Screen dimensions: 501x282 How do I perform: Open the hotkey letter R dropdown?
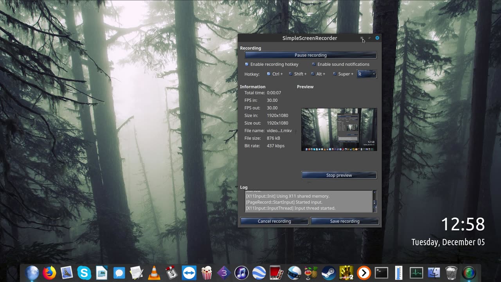point(367,74)
